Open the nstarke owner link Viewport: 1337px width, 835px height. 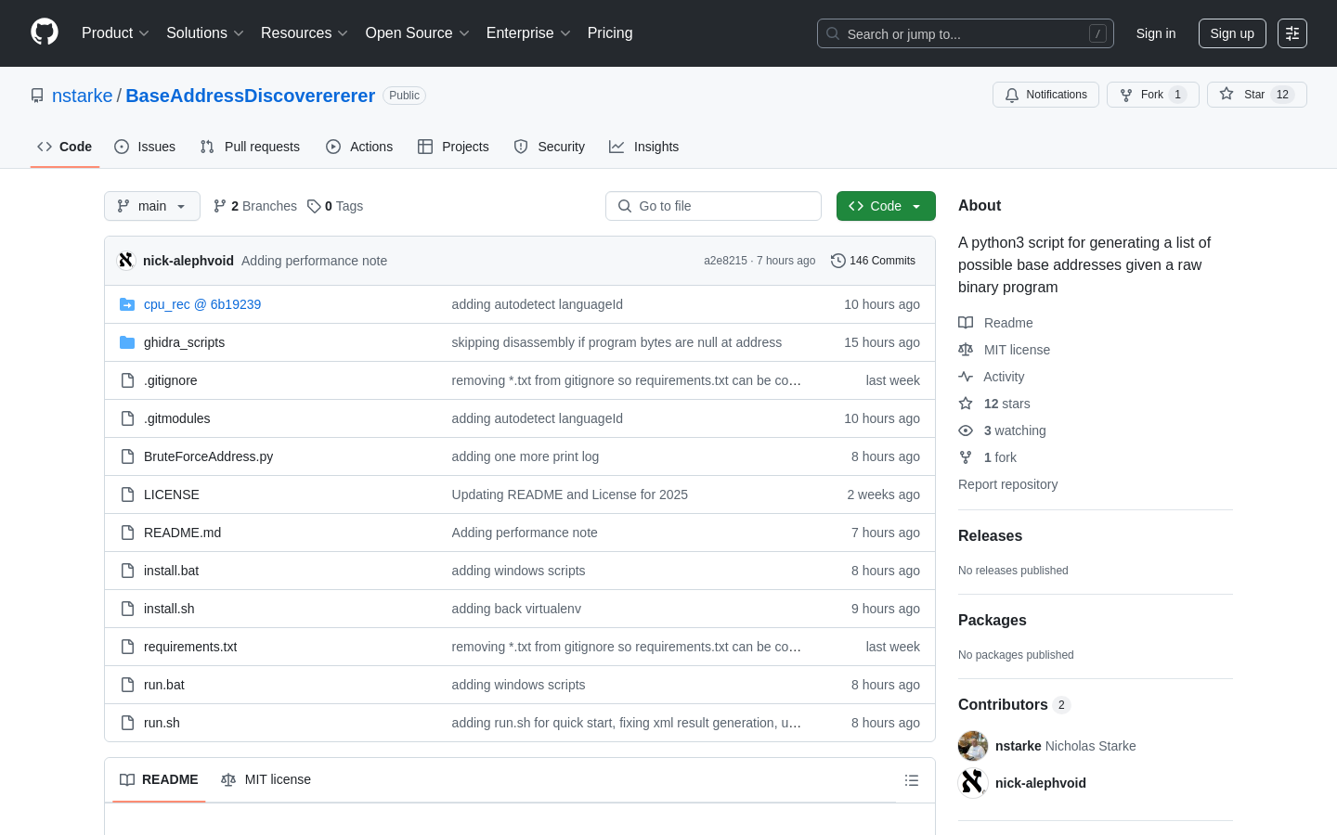point(82,96)
